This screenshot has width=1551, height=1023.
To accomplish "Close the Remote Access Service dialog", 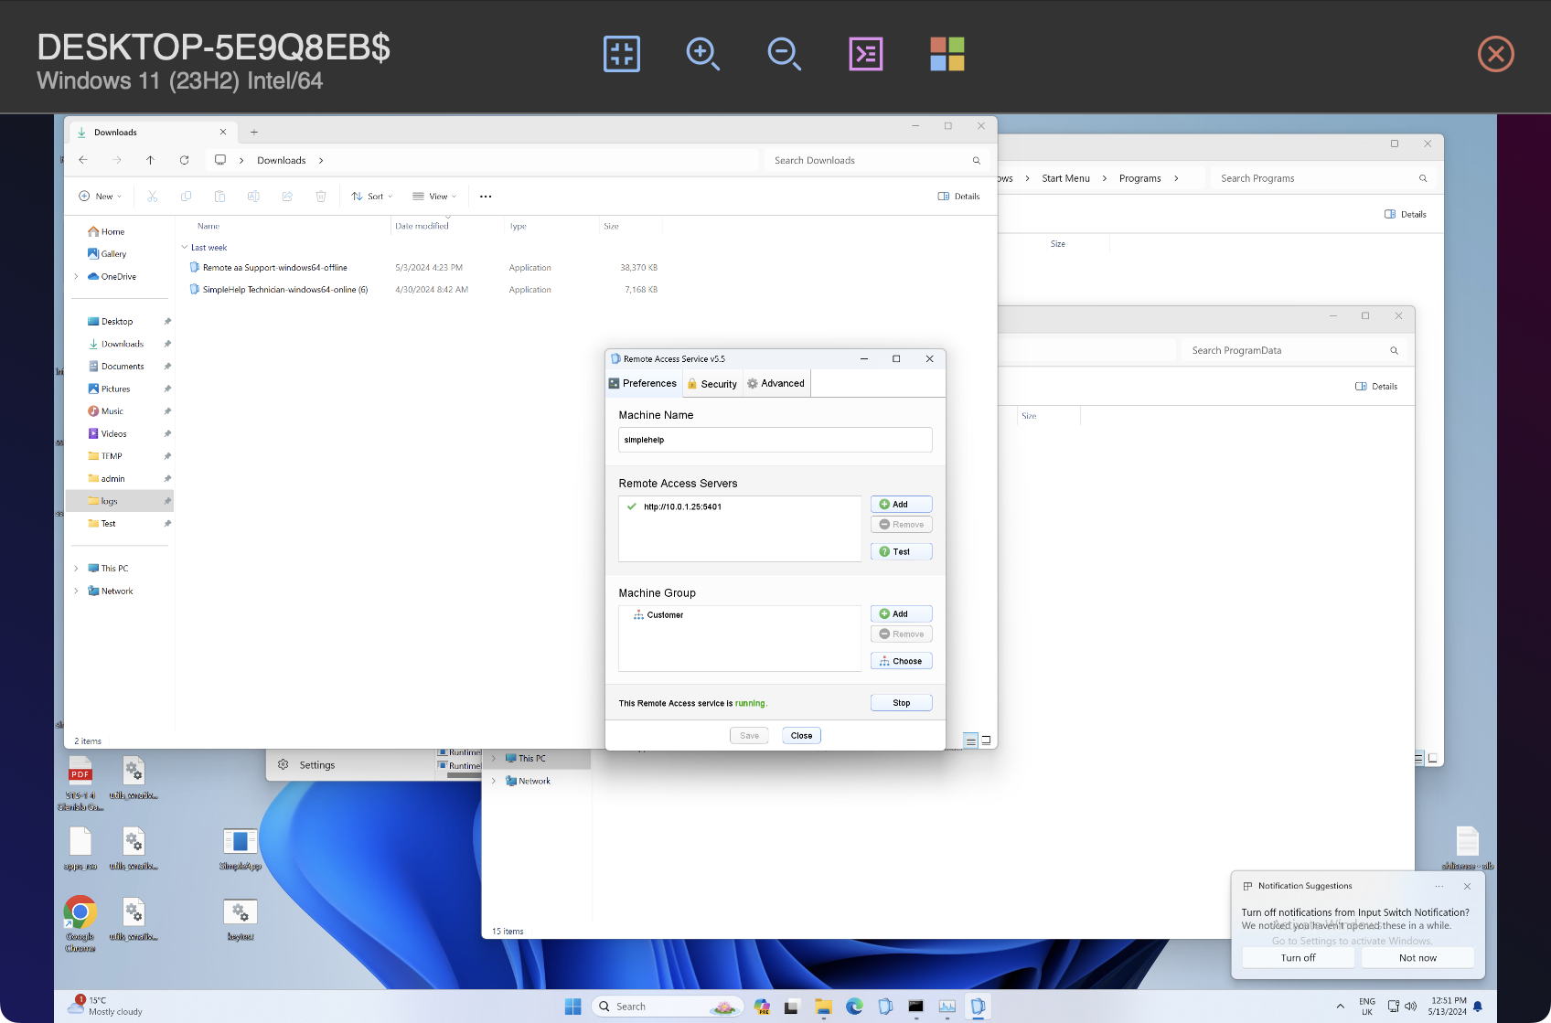I will [802, 736].
